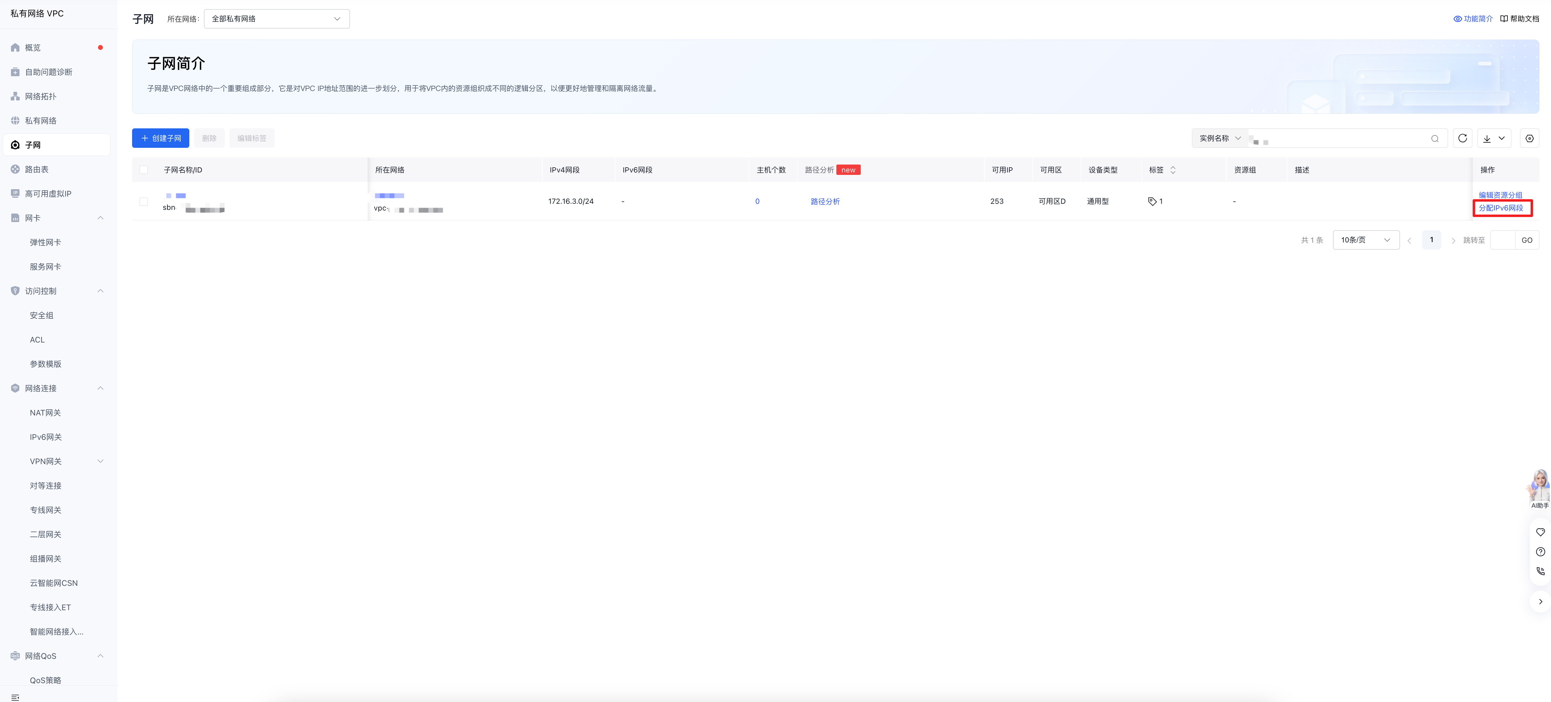Select ACL in sidebar
Screen dimensions: 1551x702
(x=37, y=340)
